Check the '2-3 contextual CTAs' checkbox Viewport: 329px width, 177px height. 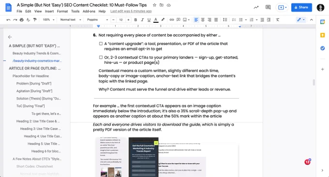[101, 57]
